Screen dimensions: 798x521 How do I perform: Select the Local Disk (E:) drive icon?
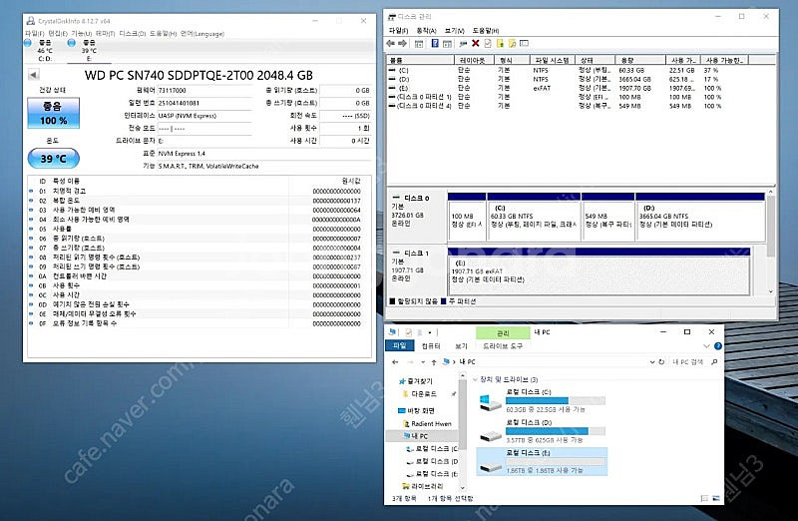tap(490, 465)
